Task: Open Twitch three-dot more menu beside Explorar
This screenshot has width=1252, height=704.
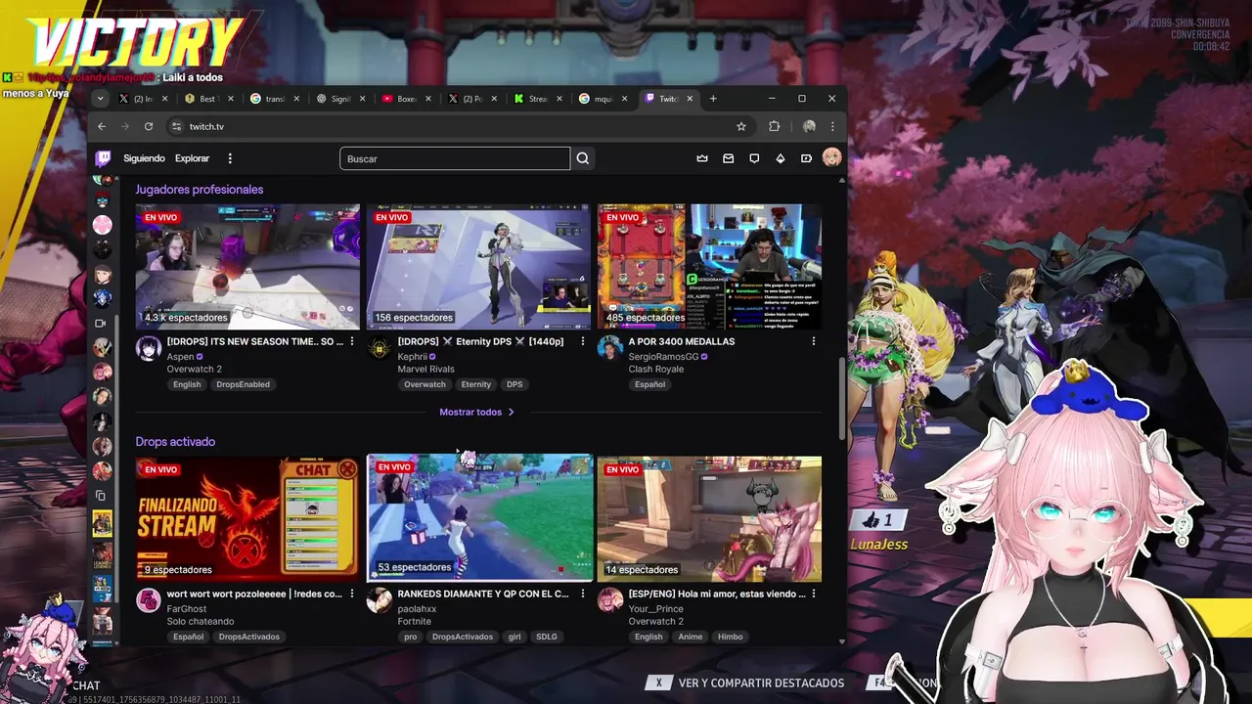Action: 230,158
